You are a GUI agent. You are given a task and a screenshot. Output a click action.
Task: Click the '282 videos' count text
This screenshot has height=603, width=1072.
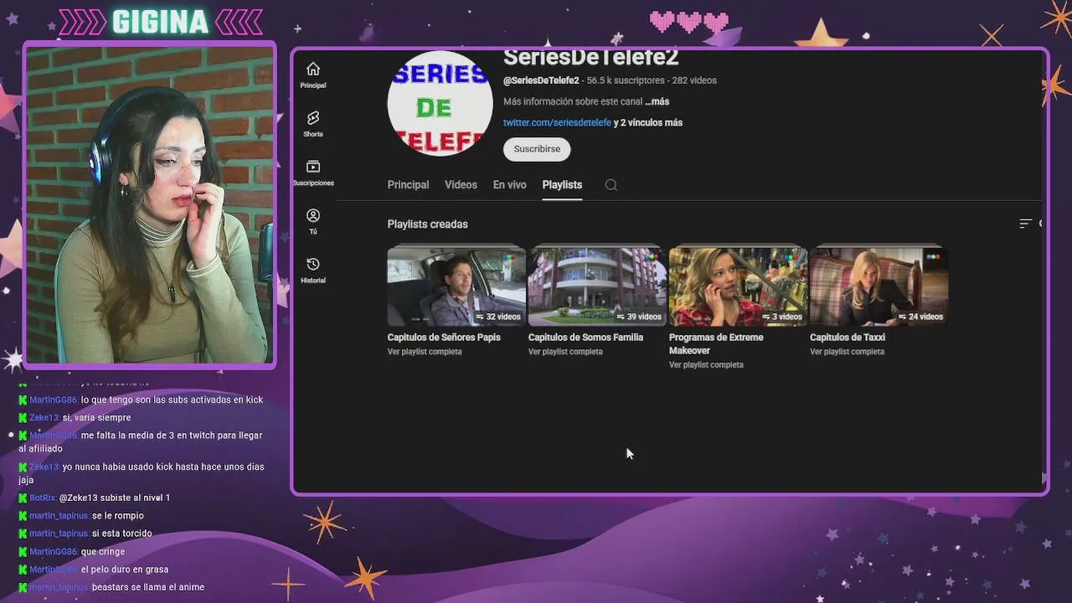[694, 80]
